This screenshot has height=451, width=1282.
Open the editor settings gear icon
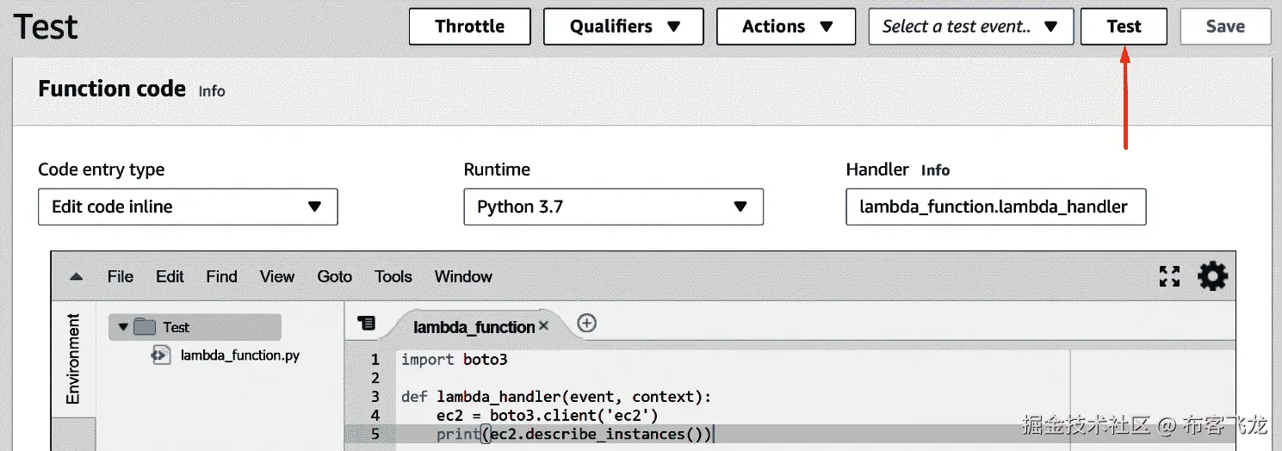tap(1212, 276)
